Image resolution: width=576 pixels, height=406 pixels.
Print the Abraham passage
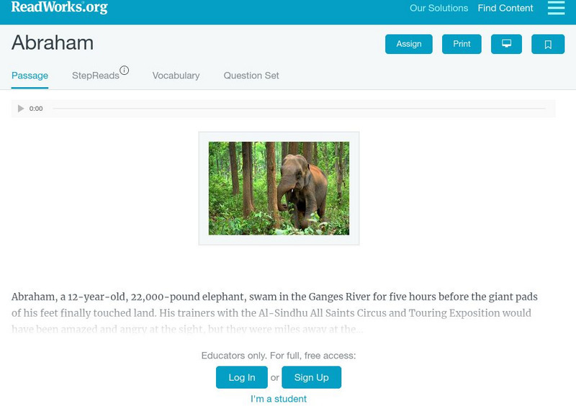(x=462, y=44)
